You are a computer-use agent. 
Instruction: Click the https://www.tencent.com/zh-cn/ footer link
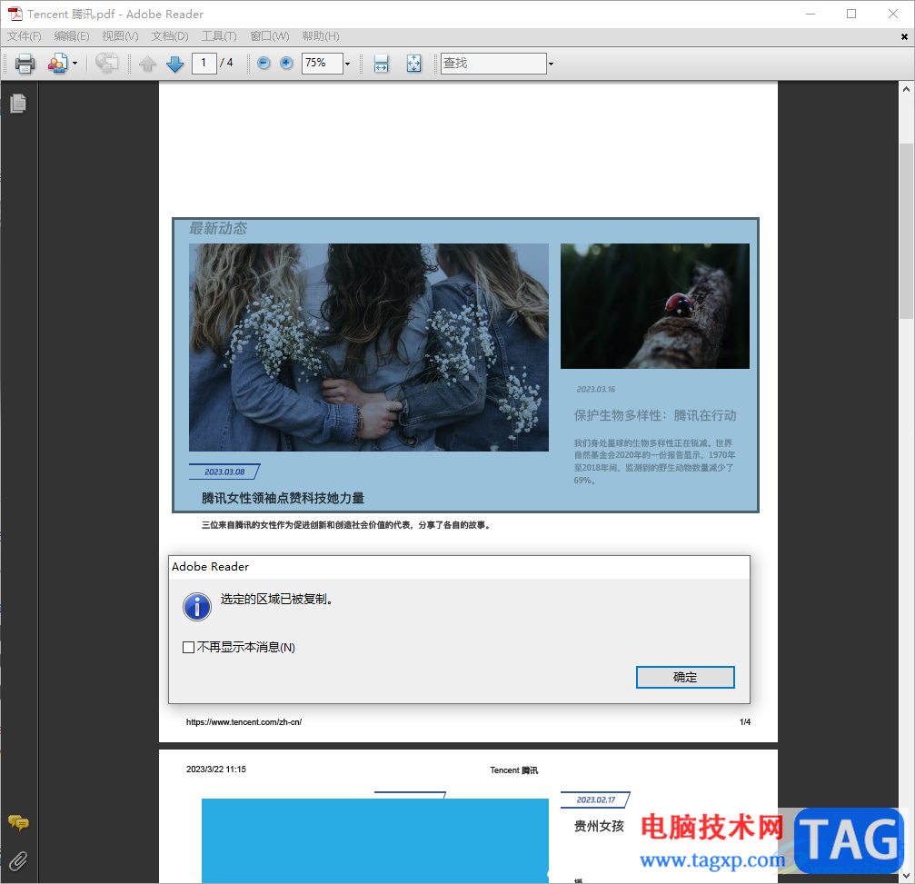click(244, 721)
